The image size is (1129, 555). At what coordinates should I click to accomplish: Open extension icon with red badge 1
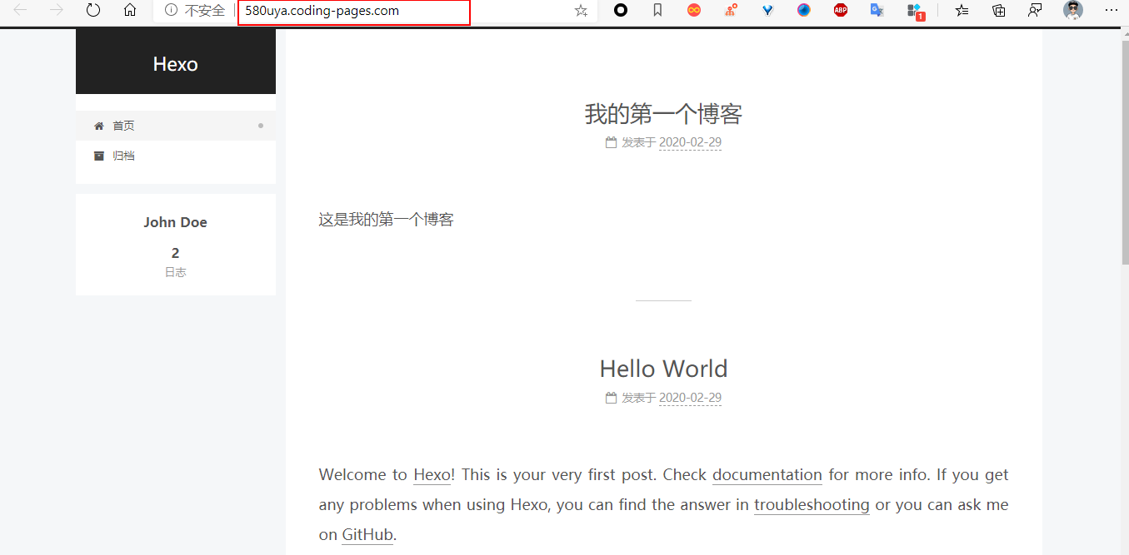[916, 11]
